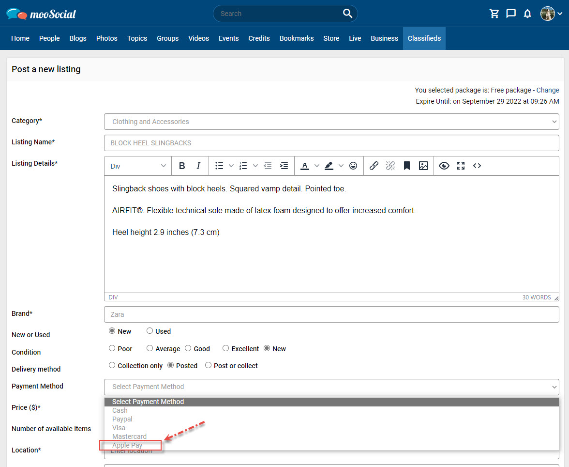Open the messages chat icon
569x467 pixels.
[x=510, y=14]
